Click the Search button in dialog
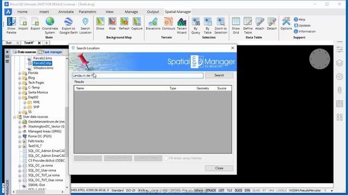The height and width of the screenshot is (195, 348). point(219,75)
